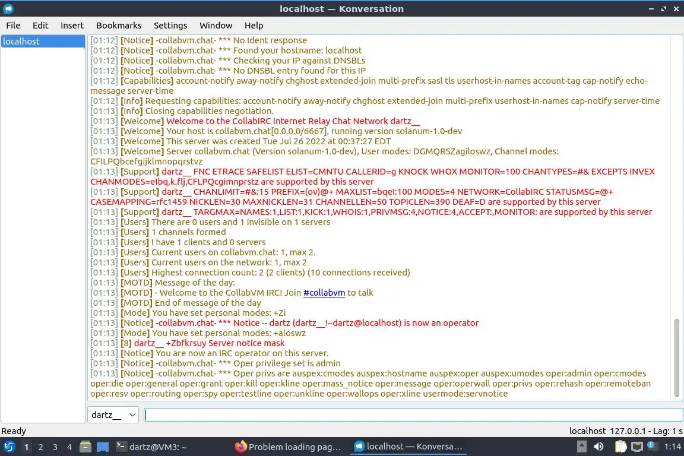Viewport: 684px width, 456px height.
Task: Expand the dartz__ nickname dropdown
Action: pos(113,414)
